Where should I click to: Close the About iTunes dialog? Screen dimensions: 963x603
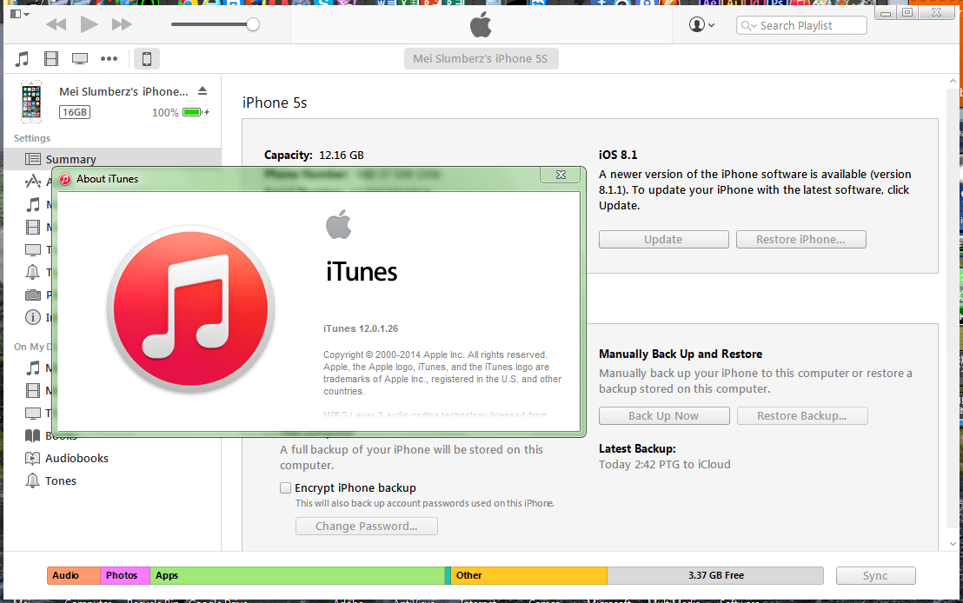pos(560,175)
